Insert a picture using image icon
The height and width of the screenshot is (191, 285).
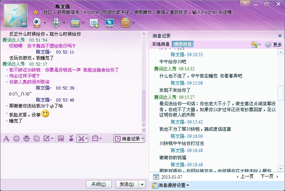pyautogui.click(x=61, y=139)
